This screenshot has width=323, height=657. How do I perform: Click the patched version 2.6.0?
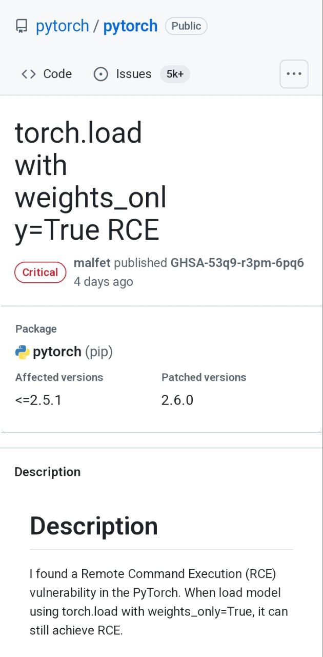[x=177, y=400]
